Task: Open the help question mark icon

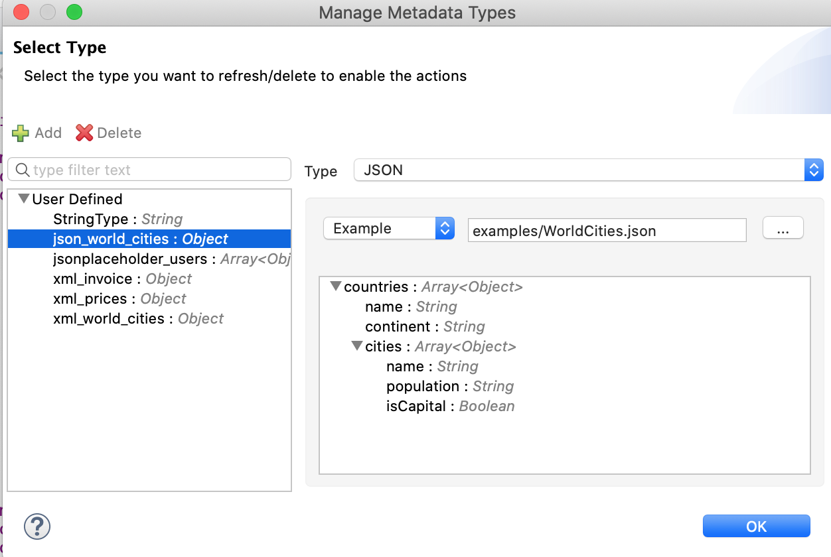Action: (37, 526)
